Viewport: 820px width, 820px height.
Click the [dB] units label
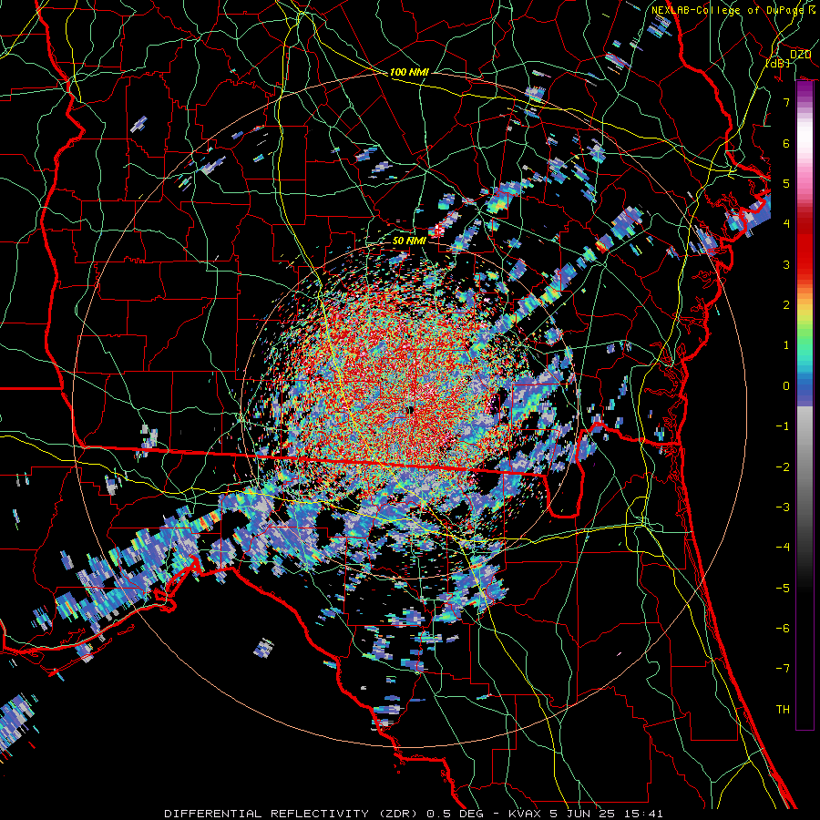click(778, 63)
